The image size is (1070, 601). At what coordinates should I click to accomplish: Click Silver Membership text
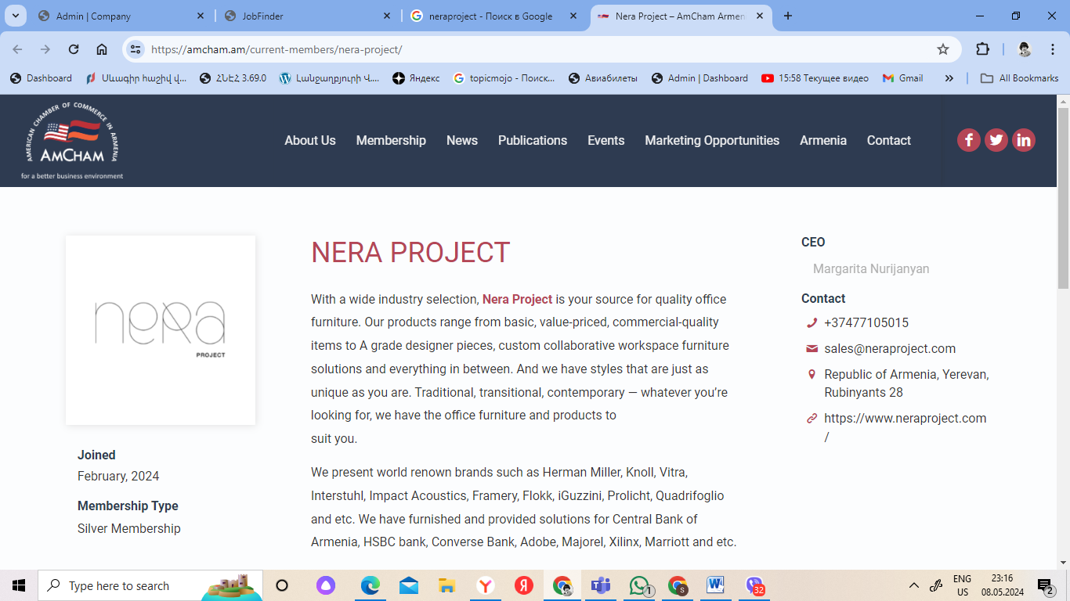(129, 528)
